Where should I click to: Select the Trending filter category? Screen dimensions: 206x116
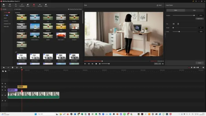click(7, 12)
